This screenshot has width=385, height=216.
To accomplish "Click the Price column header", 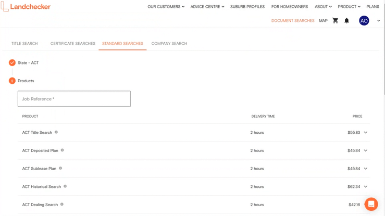I will coord(357,116).
